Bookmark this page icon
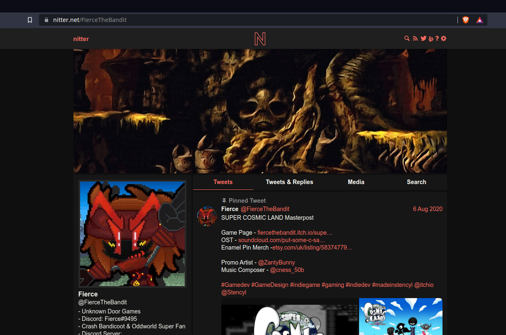The height and width of the screenshot is (335, 506). coord(30,20)
